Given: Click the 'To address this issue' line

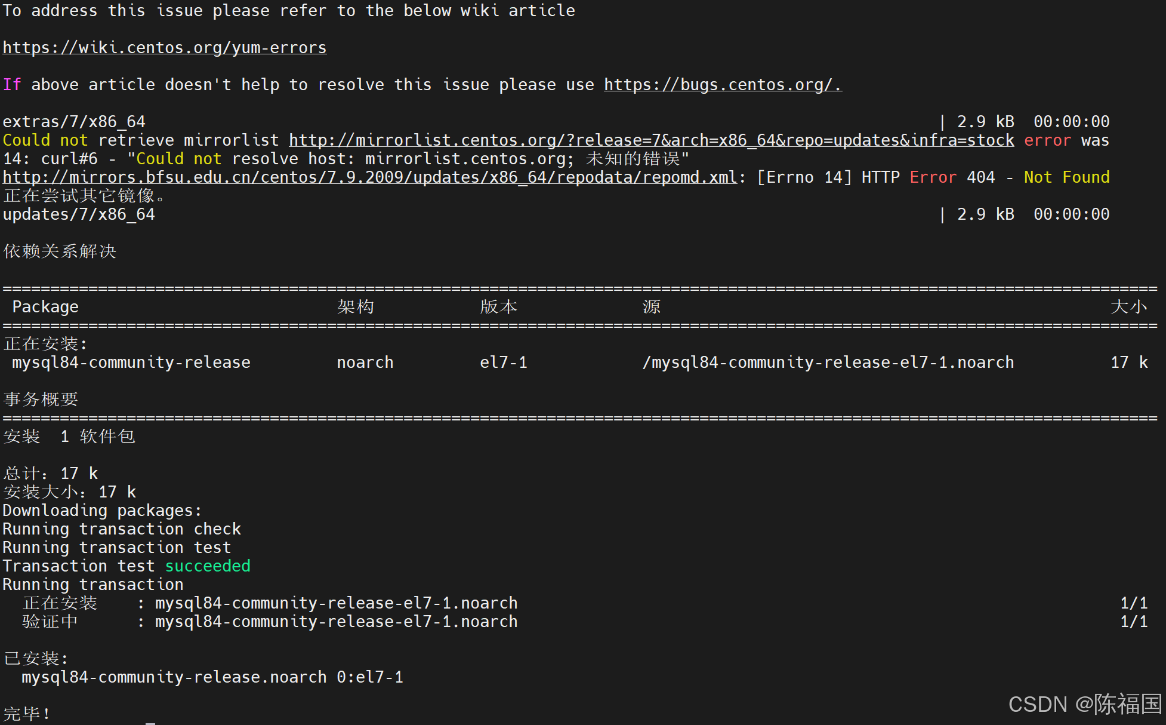Looking at the screenshot, I should [x=289, y=11].
